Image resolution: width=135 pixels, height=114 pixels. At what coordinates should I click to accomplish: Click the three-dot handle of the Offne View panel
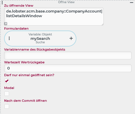click(x=2, y=3)
